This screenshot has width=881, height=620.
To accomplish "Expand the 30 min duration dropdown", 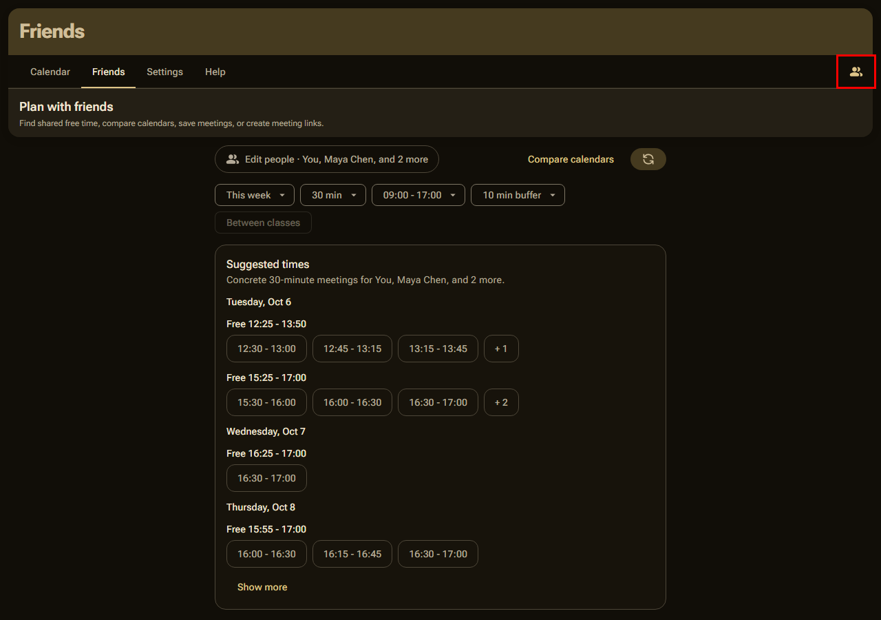I will click(x=333, y=195).
